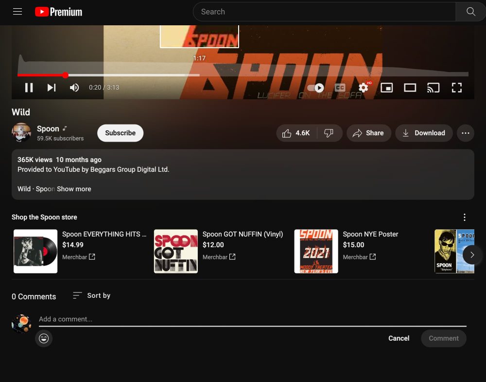Cast video to a TV
The height and width of the screenshot is (382, 486).
(433, 88)
